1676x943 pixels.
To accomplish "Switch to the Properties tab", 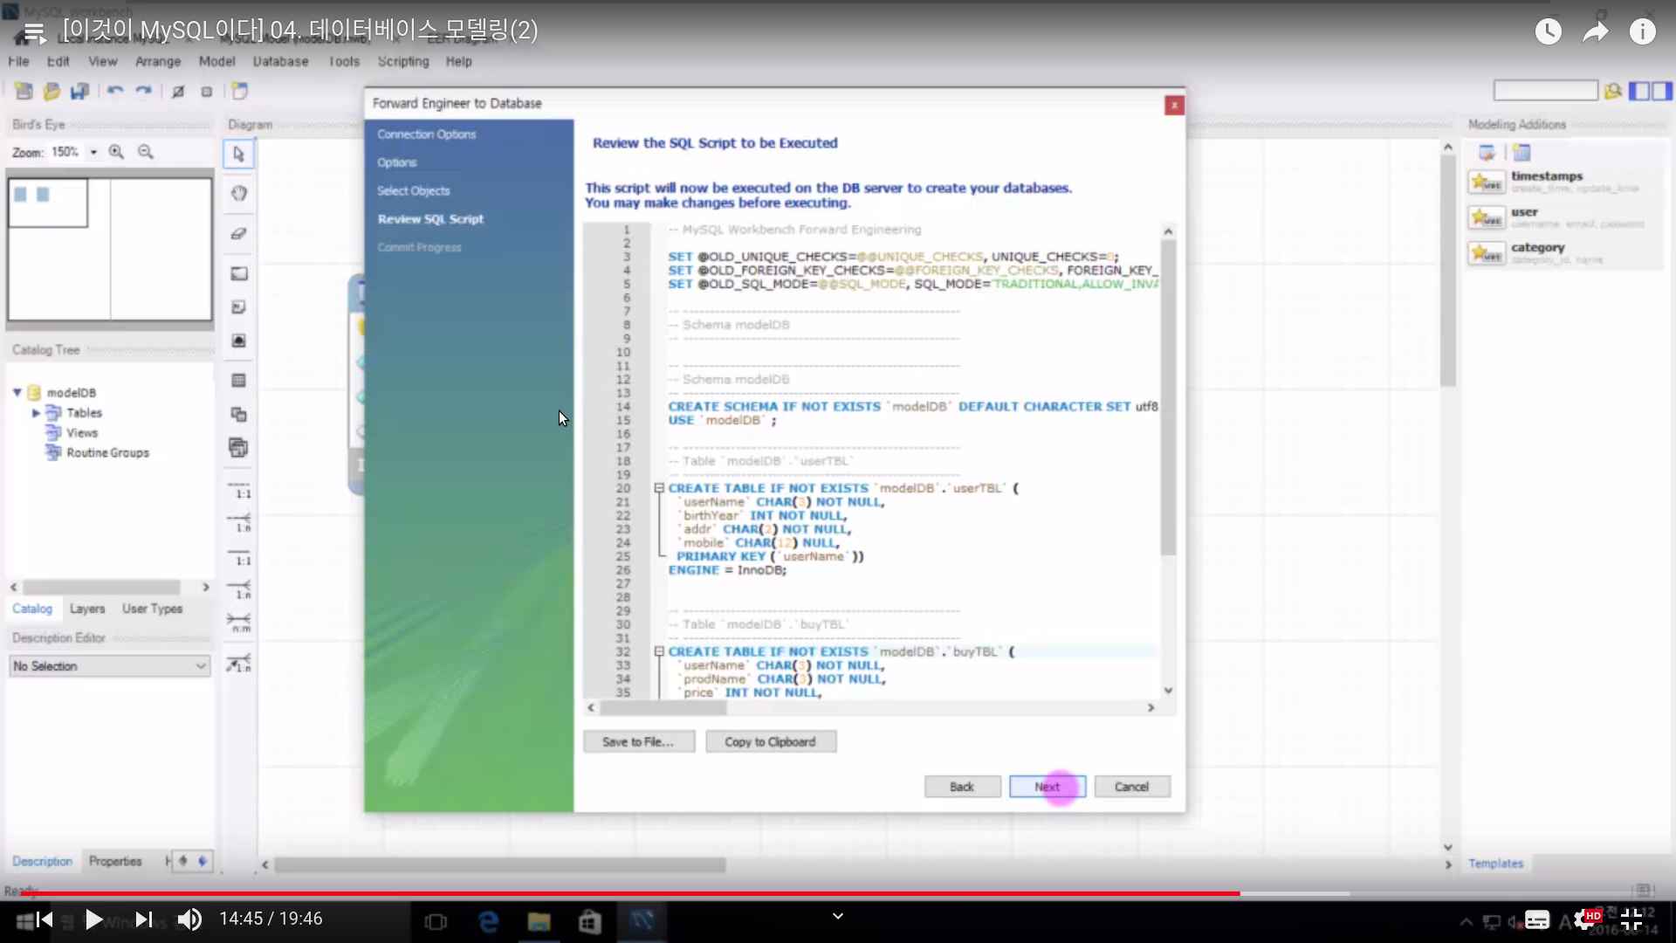I will (115, 862).
